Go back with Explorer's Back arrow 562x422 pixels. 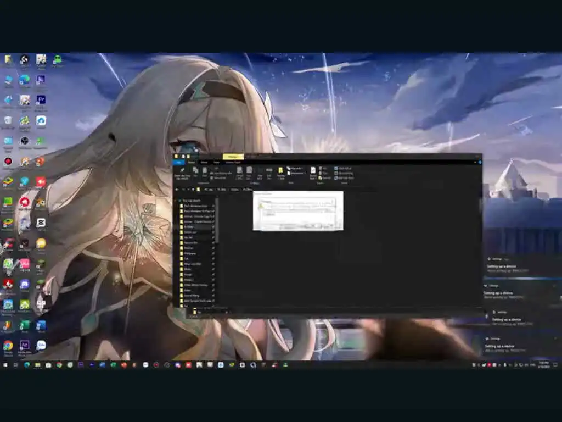tap(177, 190)
